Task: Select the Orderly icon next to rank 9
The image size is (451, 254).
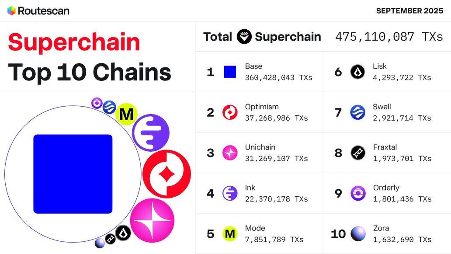Action: click(357, 193)
